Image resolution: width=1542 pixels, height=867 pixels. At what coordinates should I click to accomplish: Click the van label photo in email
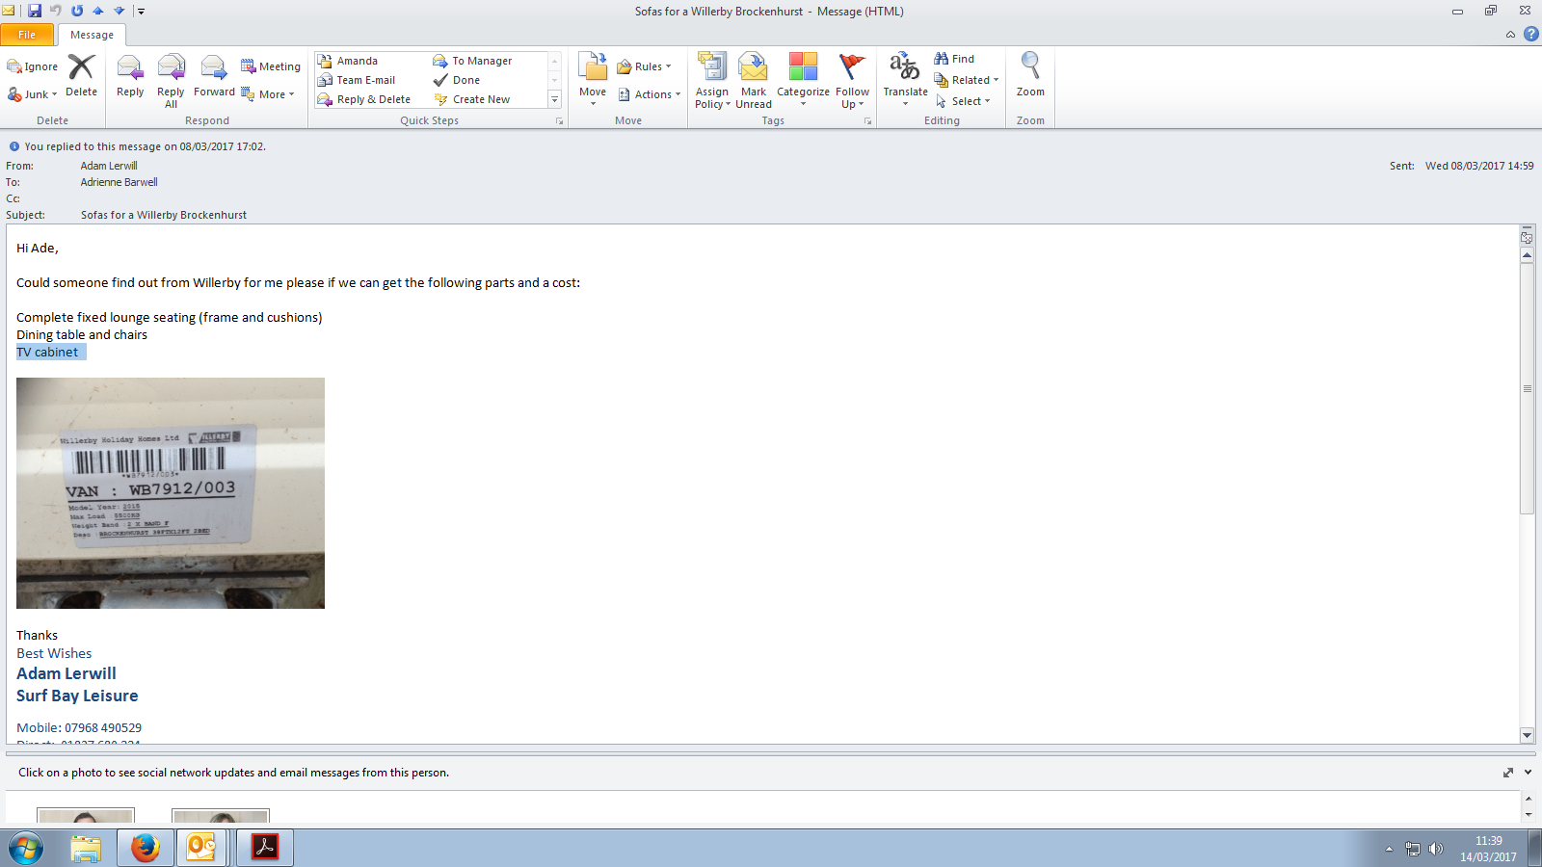(x=171, y=493)
